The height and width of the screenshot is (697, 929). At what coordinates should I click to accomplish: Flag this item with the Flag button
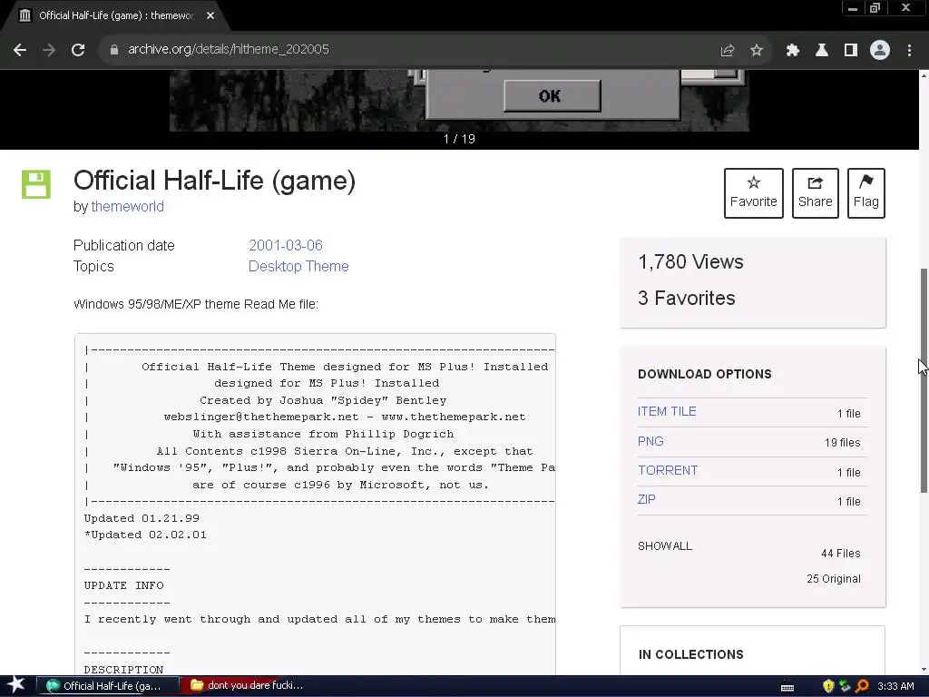pos(866,193)
